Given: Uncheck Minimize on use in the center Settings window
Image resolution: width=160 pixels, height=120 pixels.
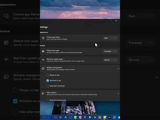Looking at the screenshot, I should [47, 80].
